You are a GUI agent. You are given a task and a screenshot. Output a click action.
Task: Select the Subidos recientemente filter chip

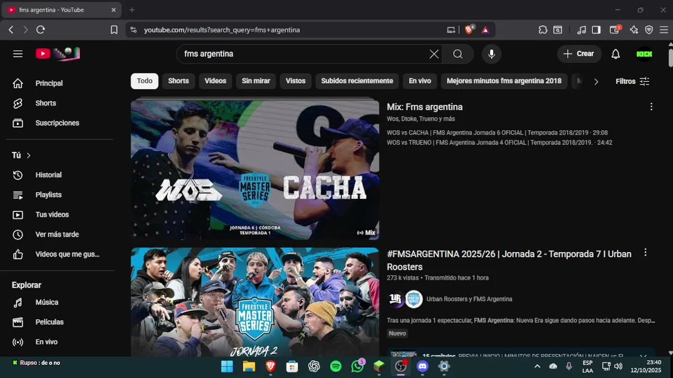pyautogui.click(x=357, y=81)
